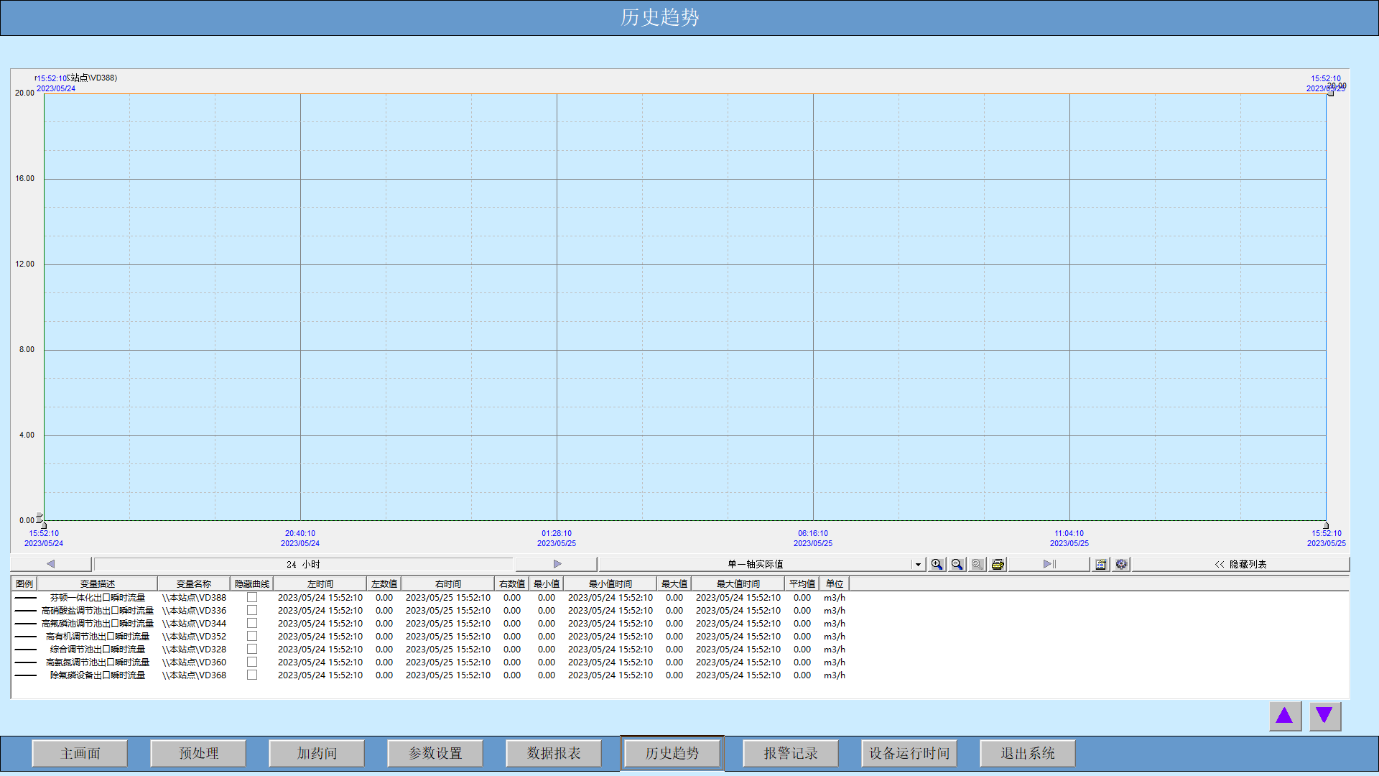Click the 变量名称 column header

pos(194,583)
